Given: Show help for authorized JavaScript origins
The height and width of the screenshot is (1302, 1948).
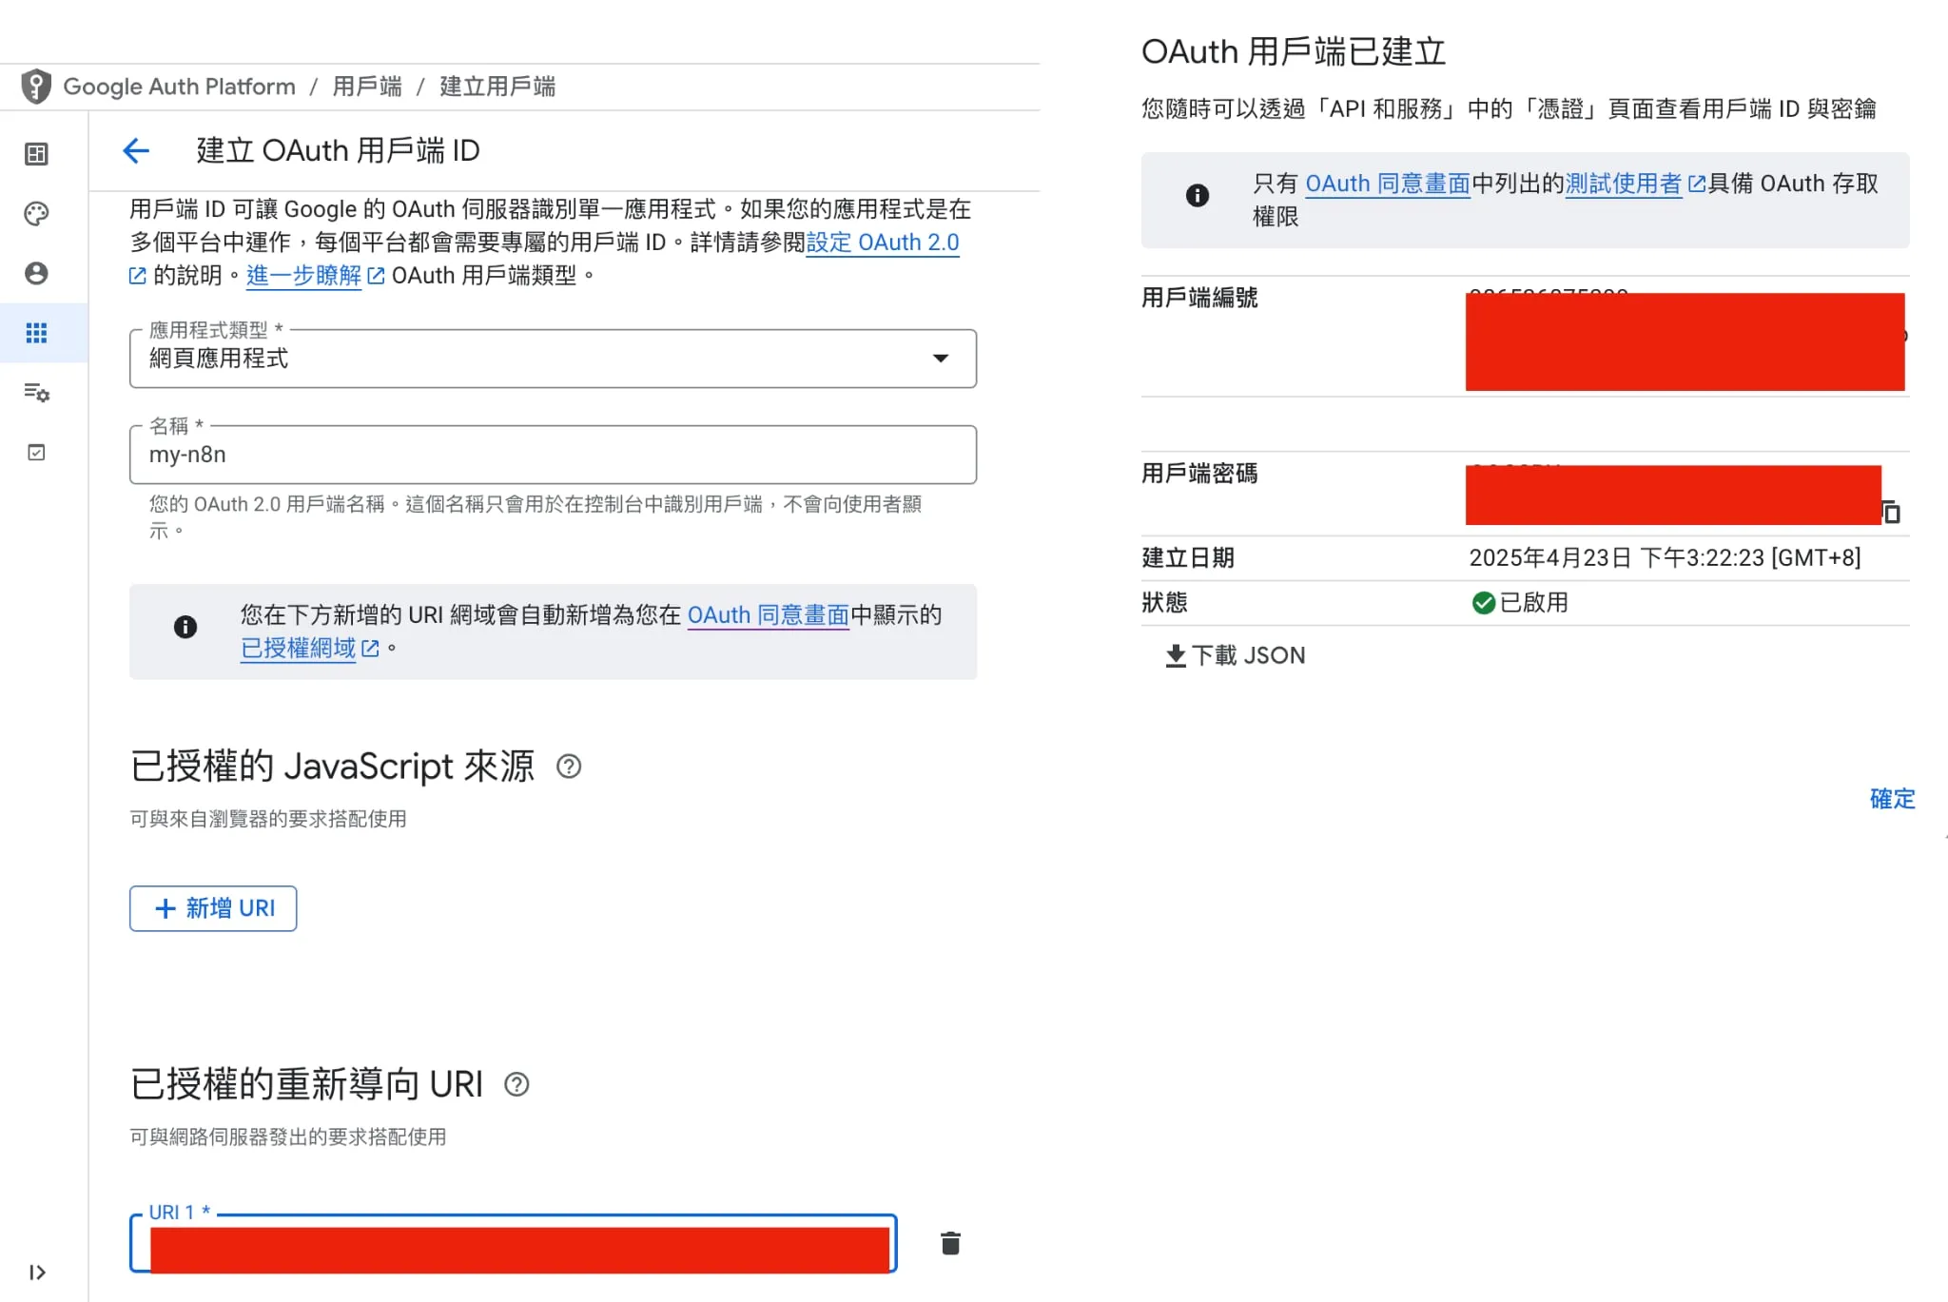Looking at the screenshot, I should [x=569, y=767].
